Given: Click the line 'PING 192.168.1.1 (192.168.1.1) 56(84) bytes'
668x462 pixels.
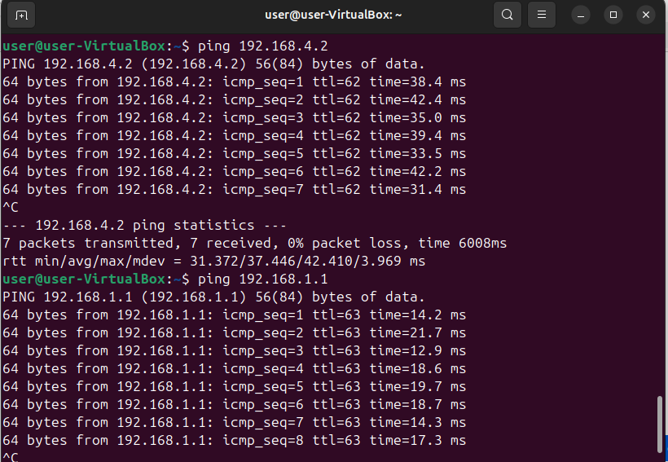Looking at the screenshot, I should pyautogui.click(x=214, y=297).
